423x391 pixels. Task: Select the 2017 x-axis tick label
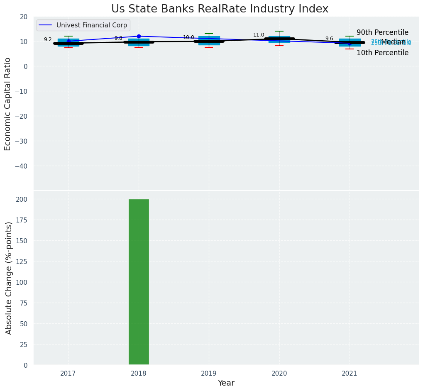[x=68, y=374]
